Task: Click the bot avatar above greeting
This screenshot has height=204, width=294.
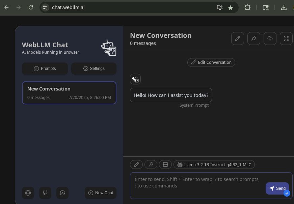Action: [x=135, y=79]
